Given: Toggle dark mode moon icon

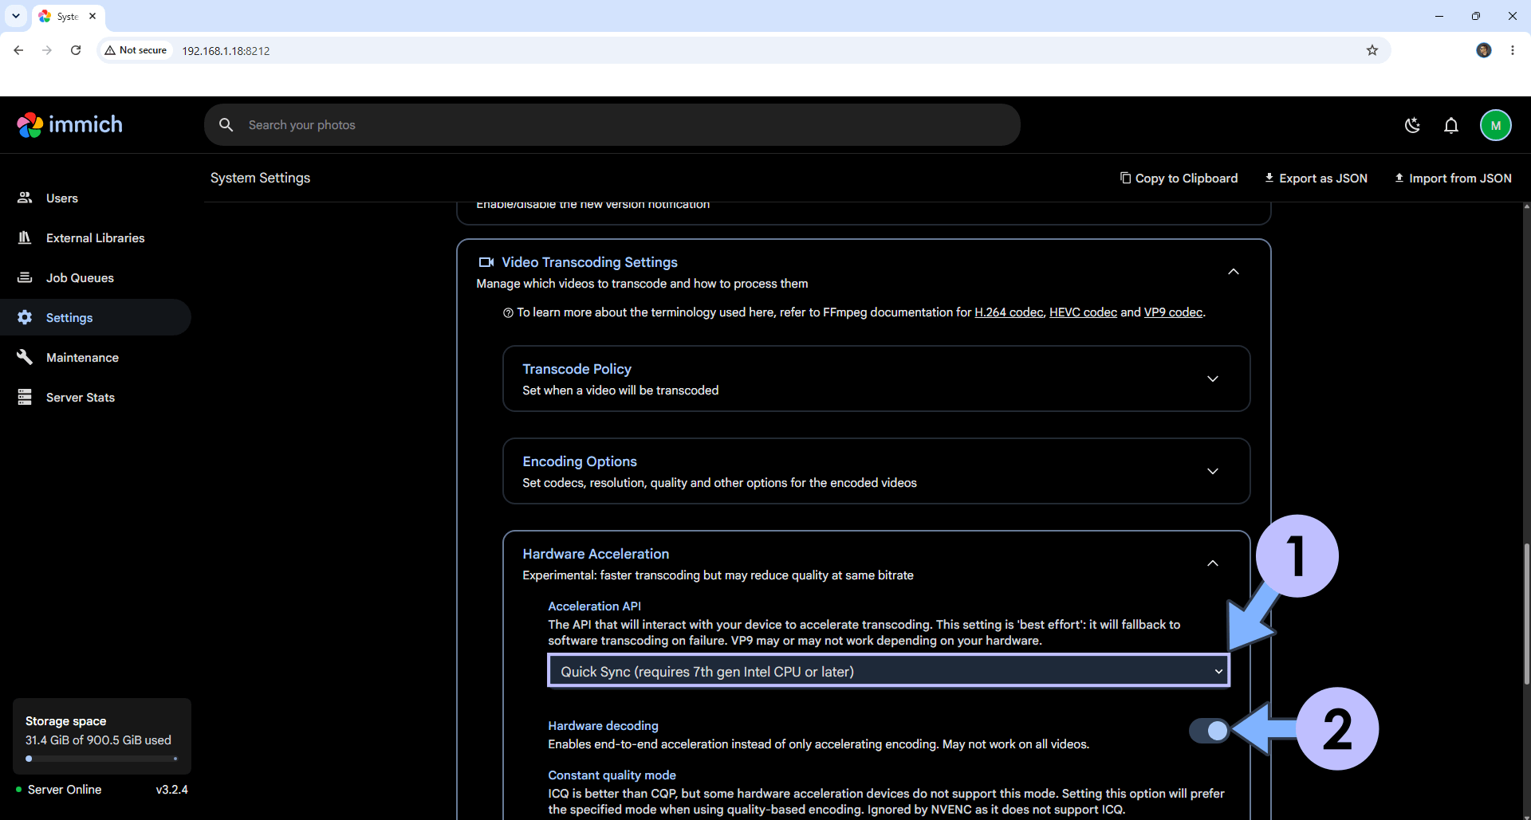Looking at the screenshot, I should point(1412,125).
